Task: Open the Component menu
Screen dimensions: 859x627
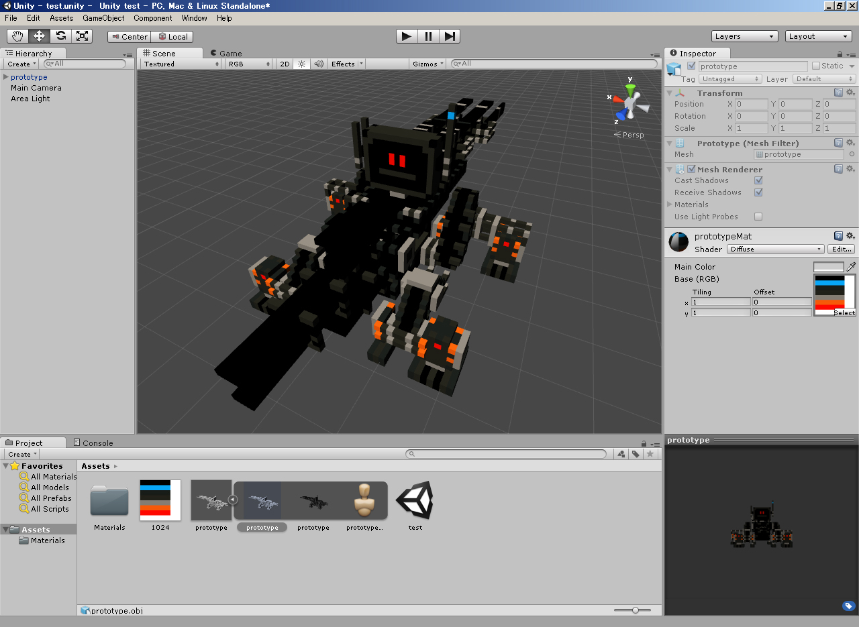Action: 153,18
